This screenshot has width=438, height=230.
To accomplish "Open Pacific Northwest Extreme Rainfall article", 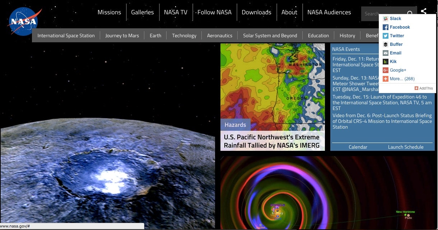I will [272, 141].
